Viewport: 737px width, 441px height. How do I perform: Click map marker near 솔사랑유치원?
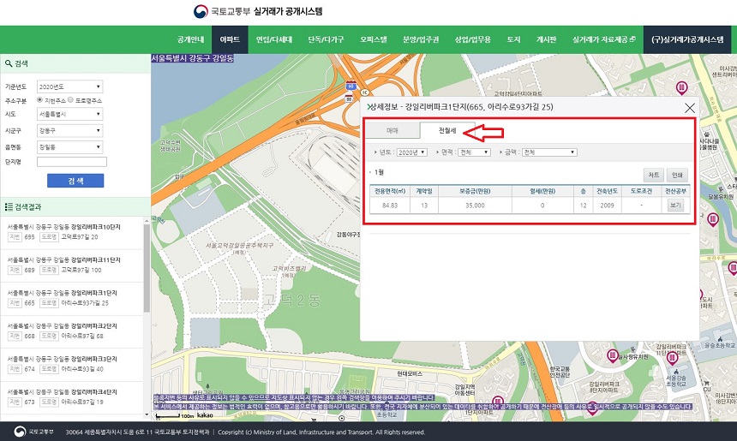click(x=612, y=356)
